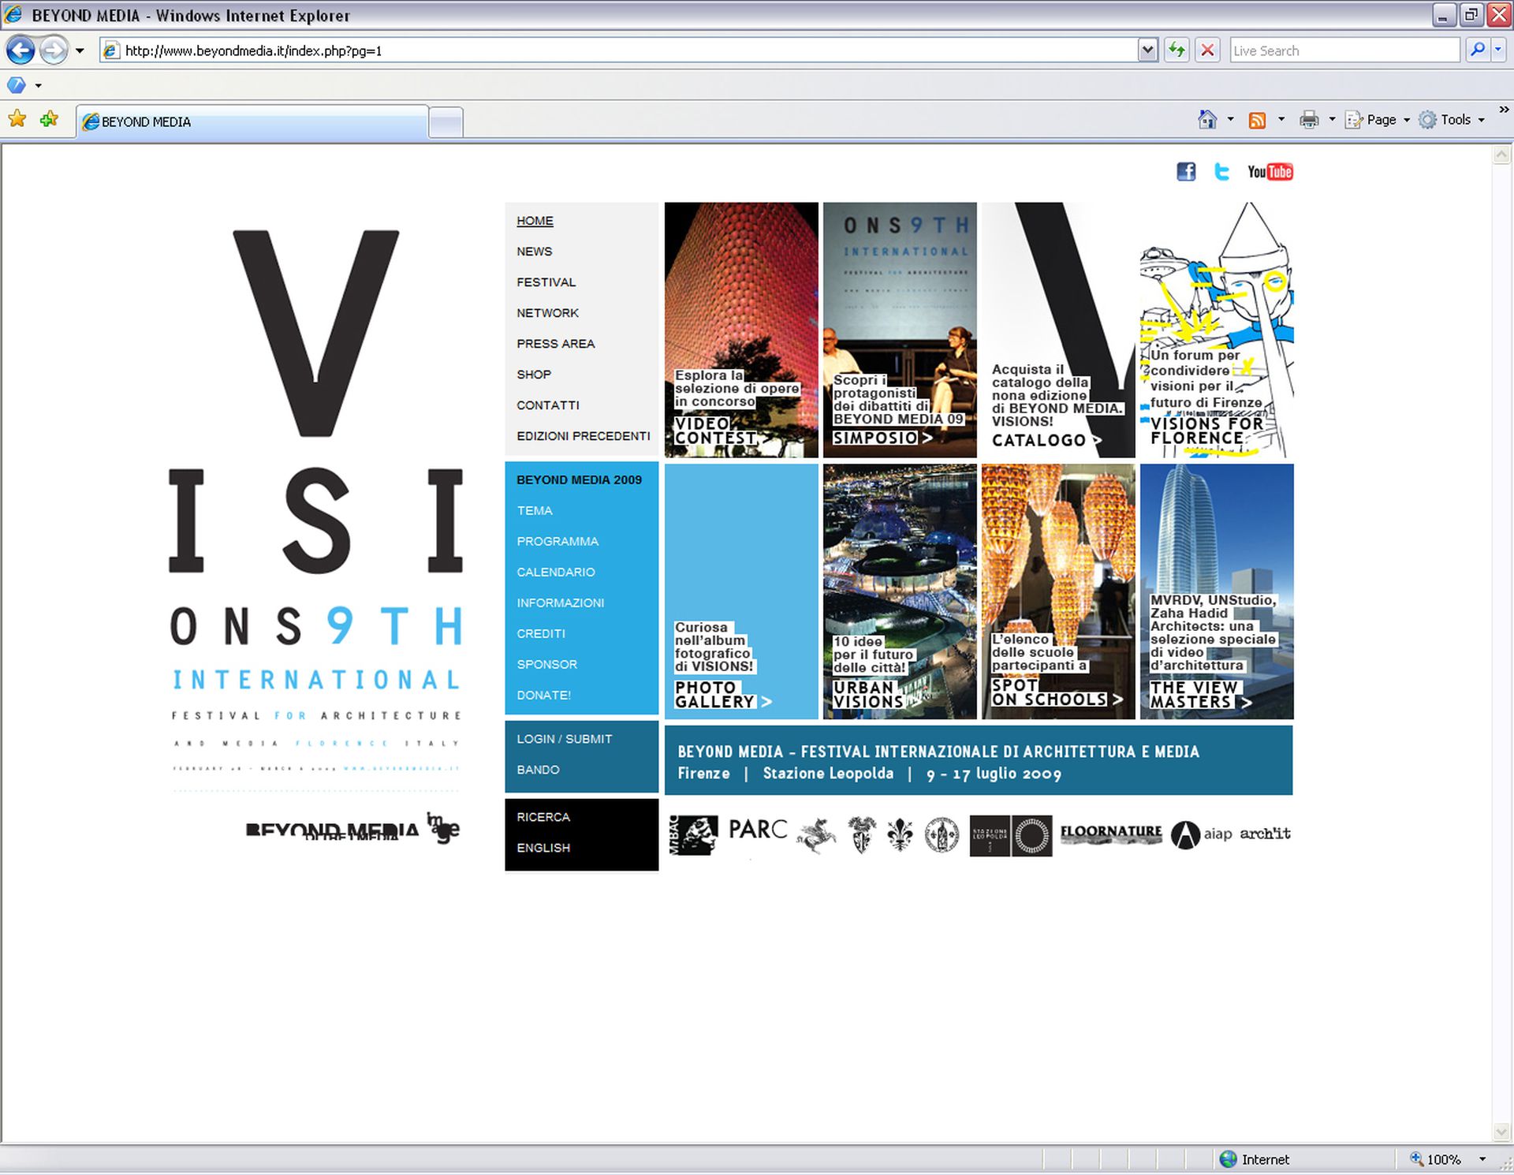This screenshot has width=1514, height=1175.
Task: Click the Add to Favorites icon
Action: 50,119
